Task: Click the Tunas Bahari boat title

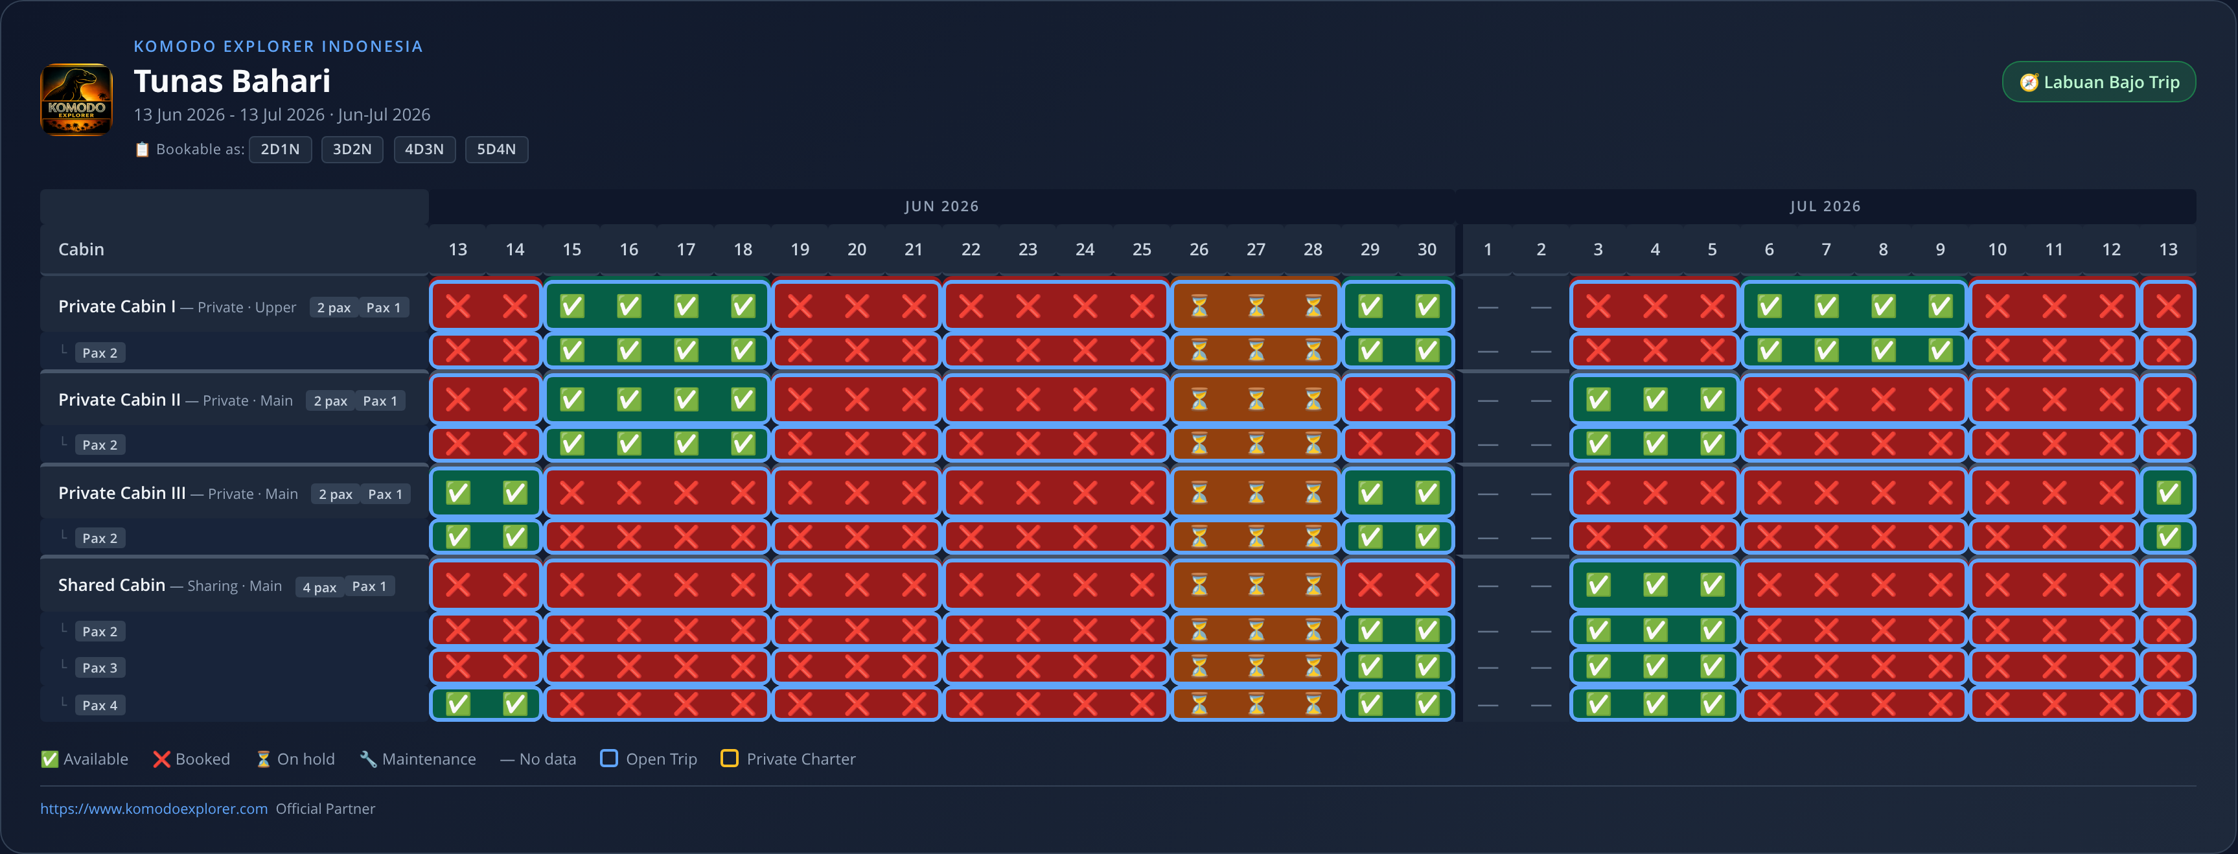Action: tap(232, 81)
